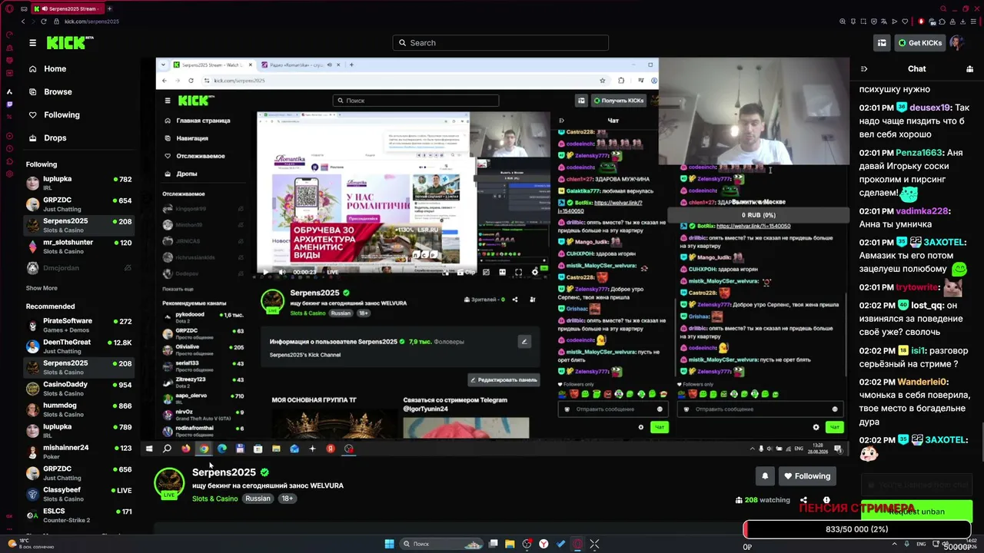Open luplupka channel in Following list

pyautogui.click(x=79, y=183)
